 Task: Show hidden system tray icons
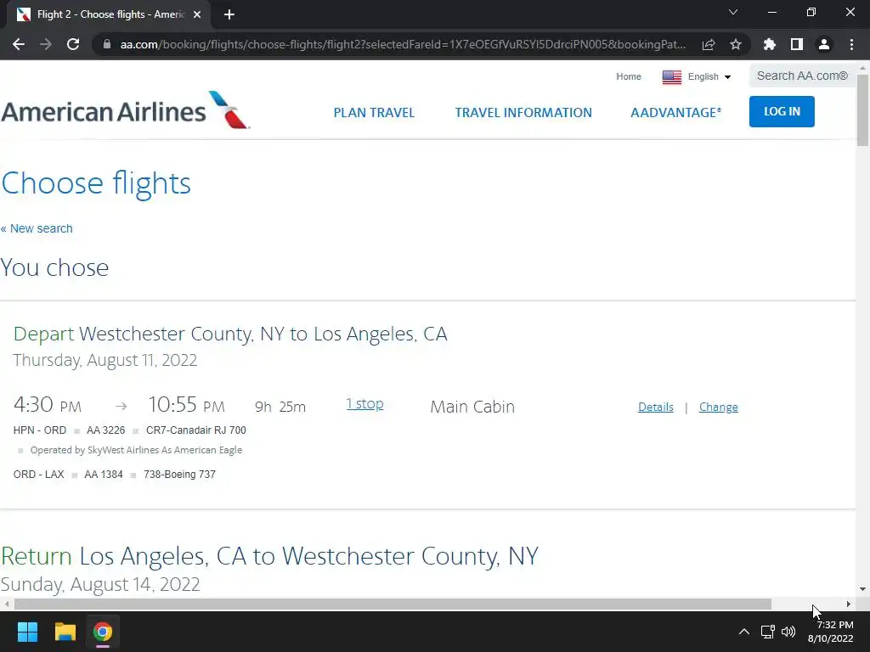pyautogui.click(x=744, y=632)
